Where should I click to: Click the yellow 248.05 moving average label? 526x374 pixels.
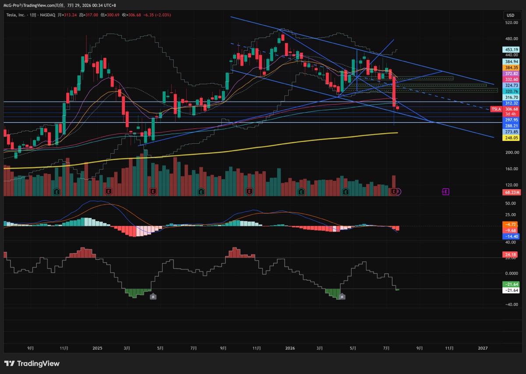(x=511, y=138)
